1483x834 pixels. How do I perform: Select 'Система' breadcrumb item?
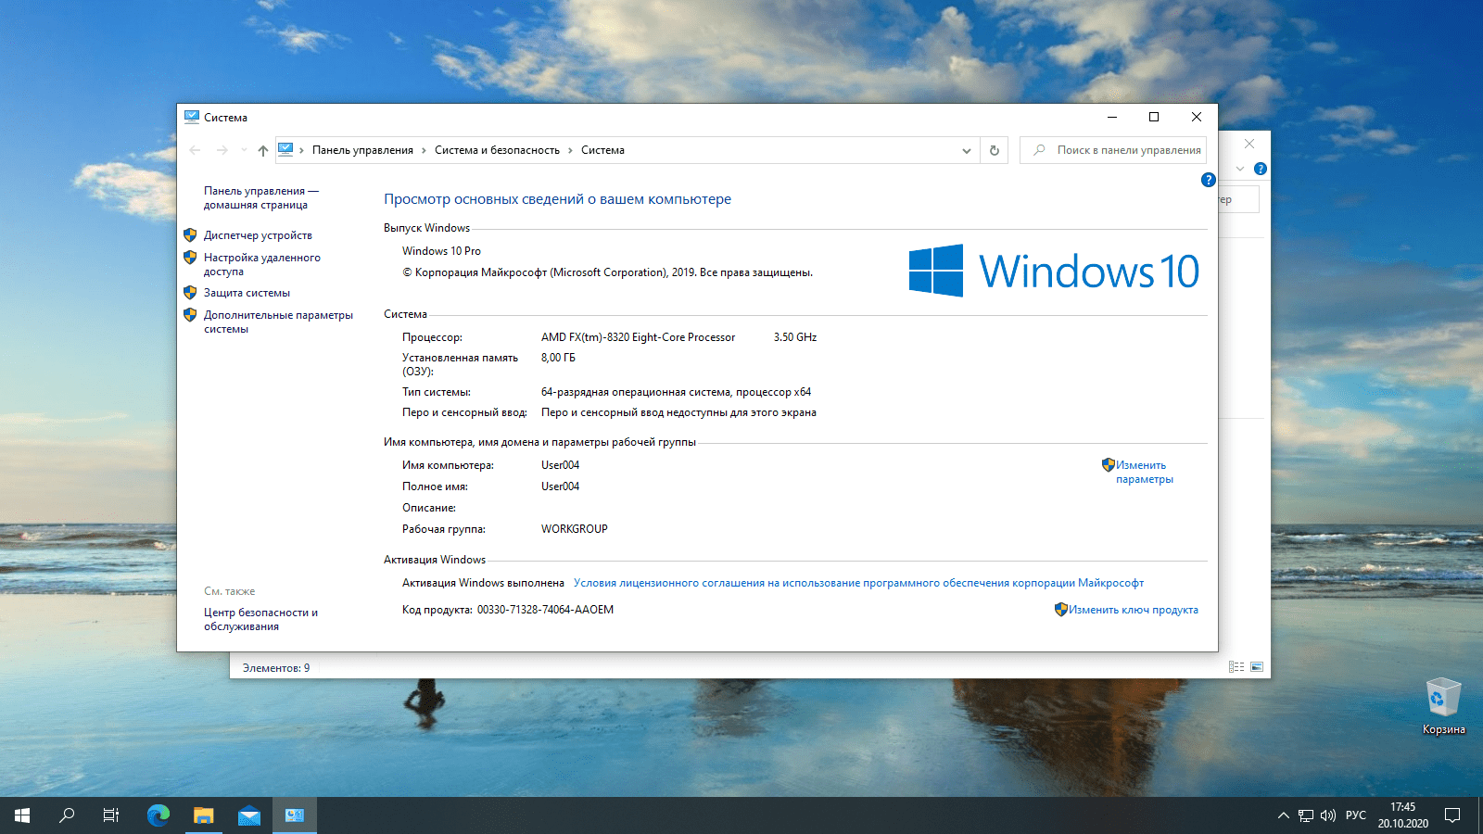click(x=602, y=150)
